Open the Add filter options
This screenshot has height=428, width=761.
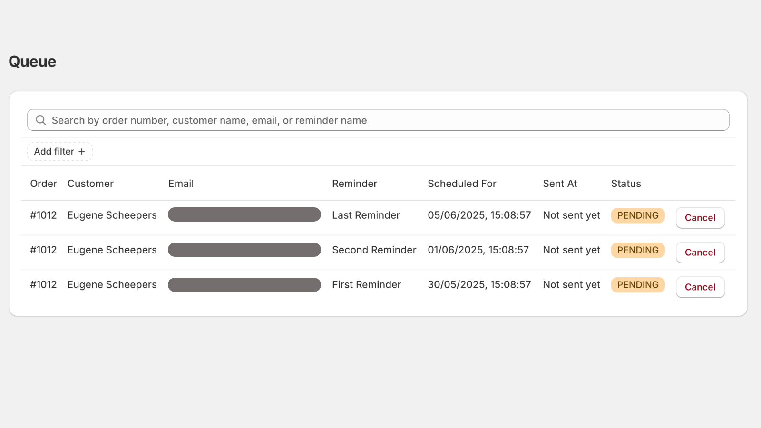point(59,151)
